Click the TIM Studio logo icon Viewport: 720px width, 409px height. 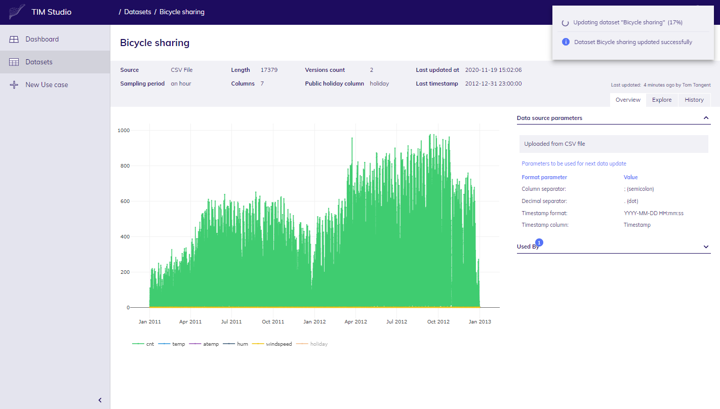click(17, 12)
